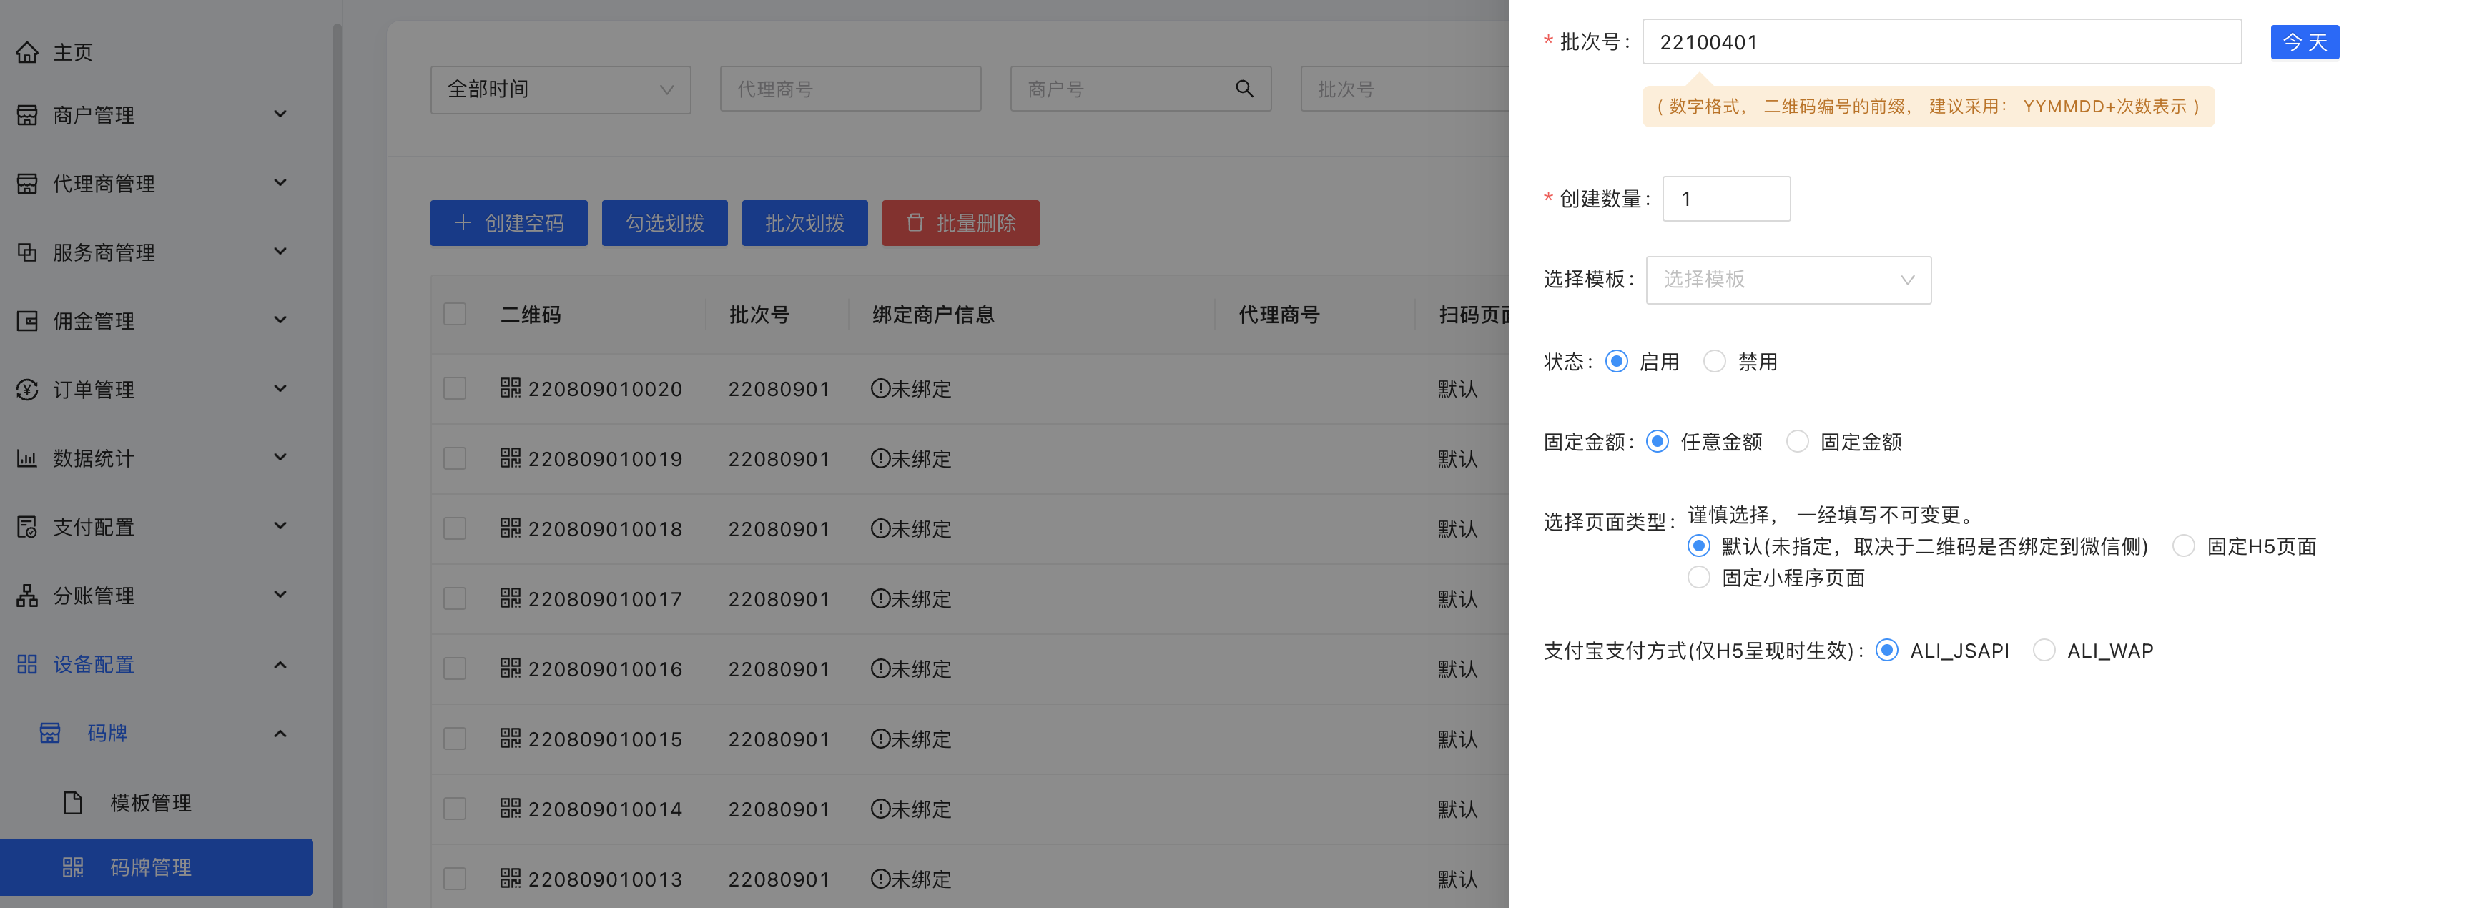Select ALI_WAP payment method radio
2477x908 pixels.
pyautogui.click(x=2044, y=650)
